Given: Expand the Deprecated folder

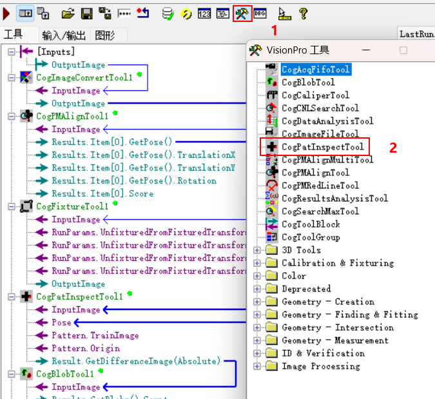Looking at the screenshot, I should (257, 289).
